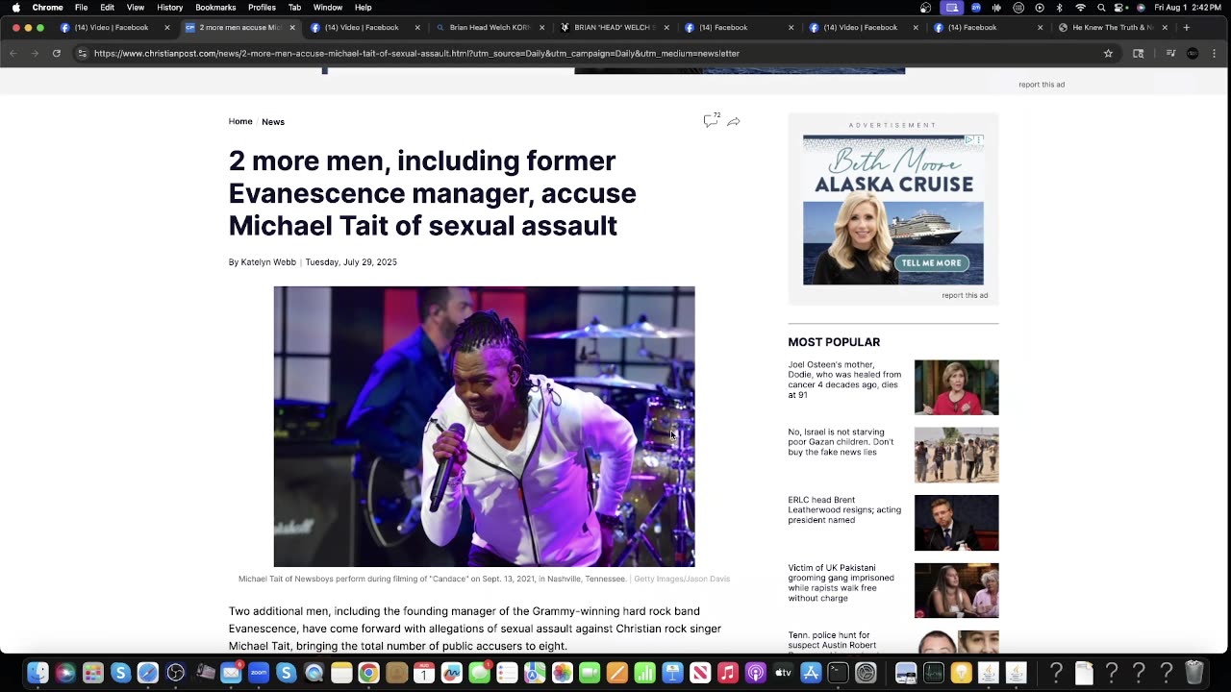Viewport: 1231px width, 692px height.
Task: Open Podcasts from the dock
Action: tap(756, 673)
